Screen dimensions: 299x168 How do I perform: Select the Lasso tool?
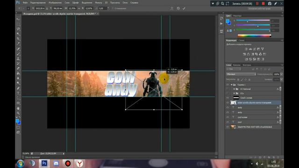pos(18,29)
